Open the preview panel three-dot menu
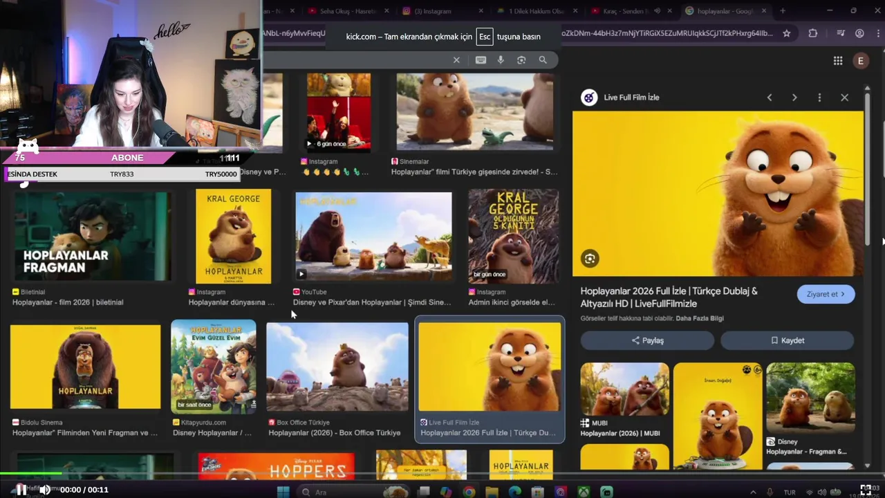The image size is (885, 498). tap(819, 98)
